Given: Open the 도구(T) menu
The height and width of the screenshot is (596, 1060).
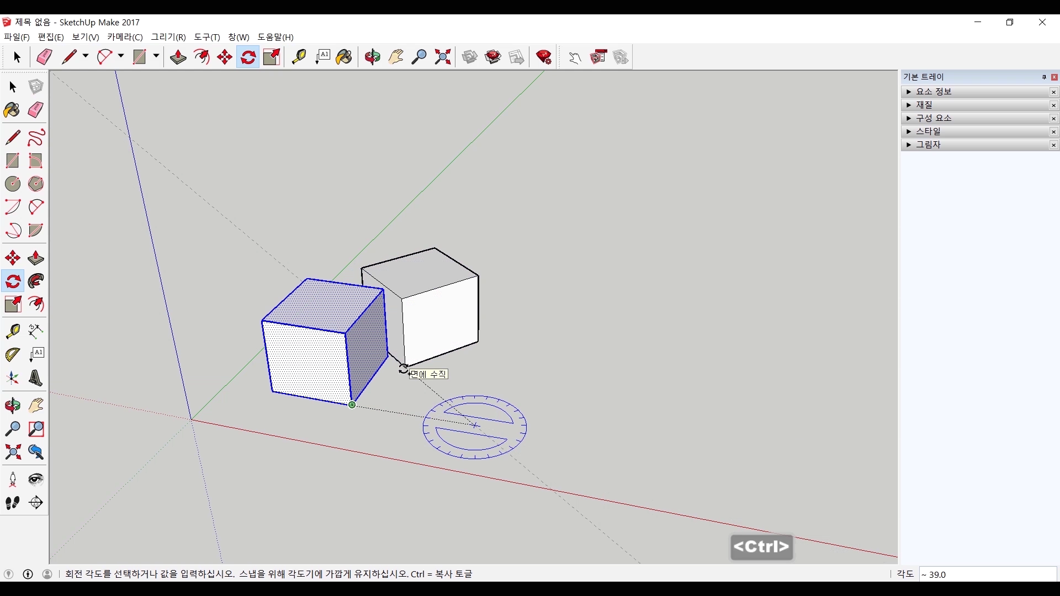Looking at the screenshot, I should point(206,37).
